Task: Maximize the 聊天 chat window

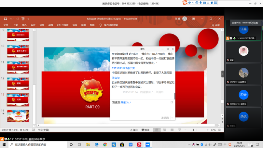Action: click(x=168, y=49)
